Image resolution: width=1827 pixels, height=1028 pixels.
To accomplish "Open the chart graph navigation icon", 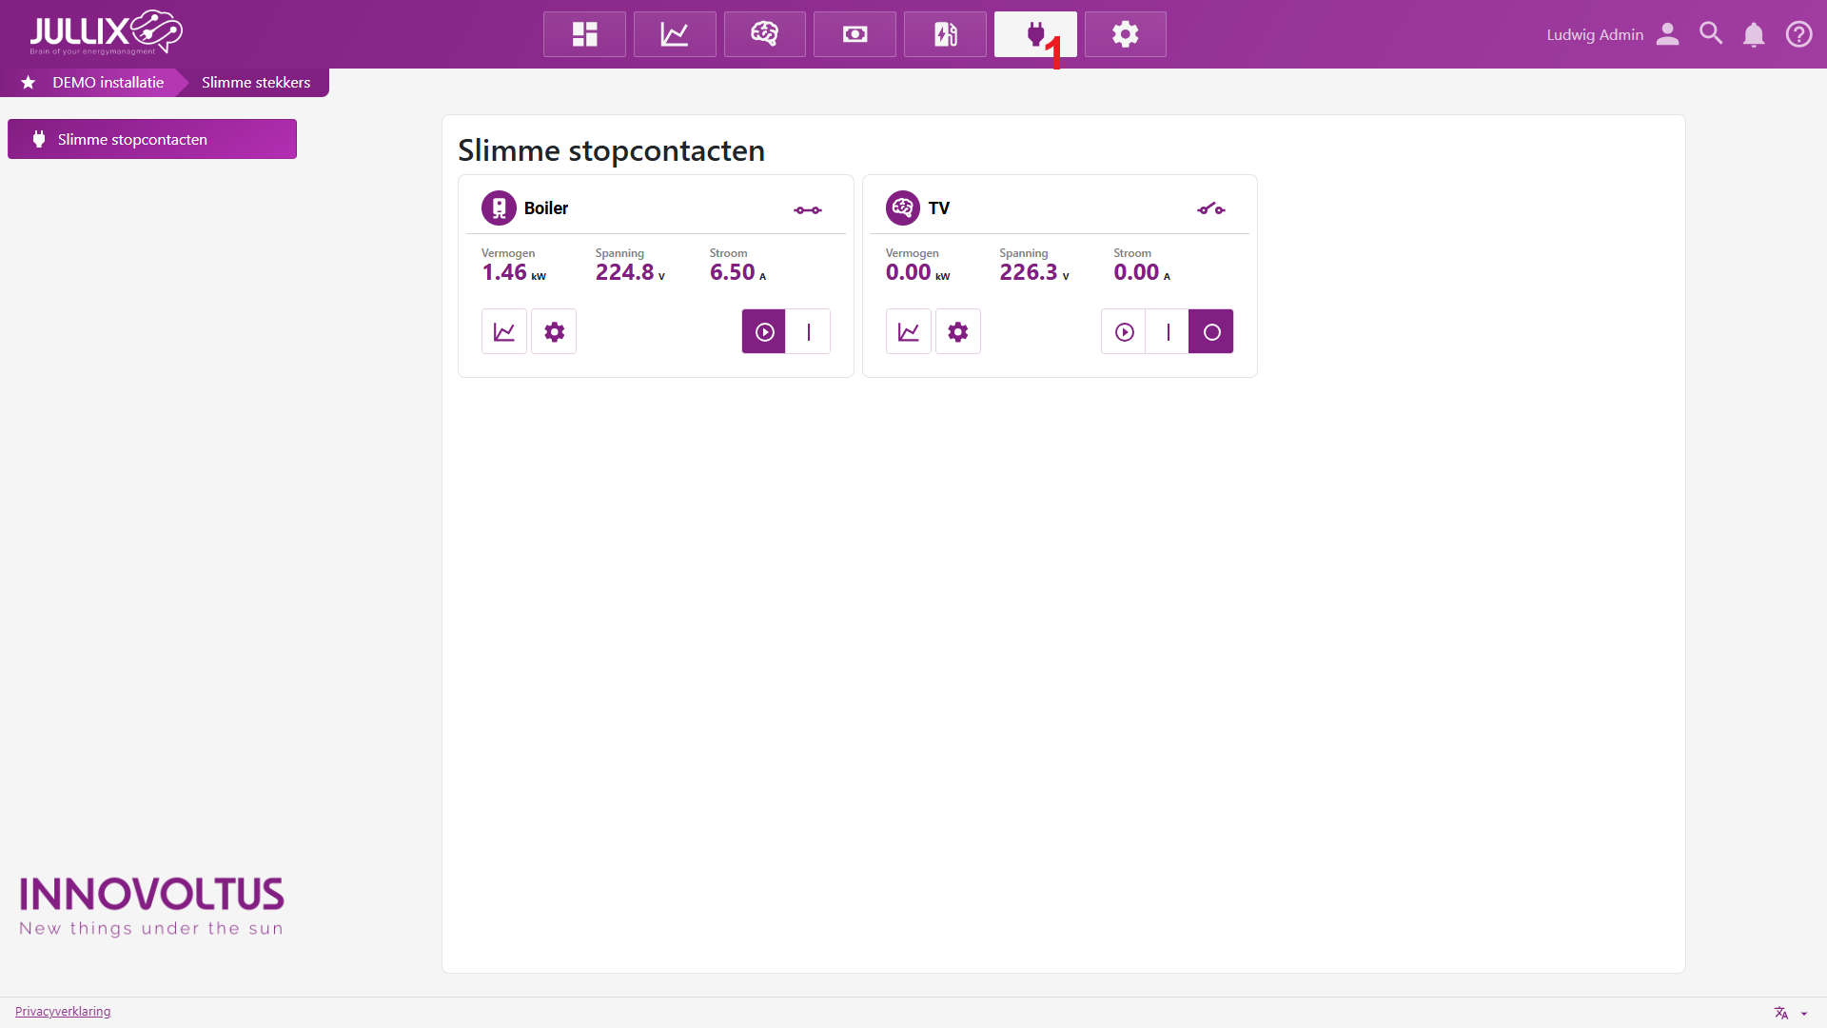I will coord(675,34).
